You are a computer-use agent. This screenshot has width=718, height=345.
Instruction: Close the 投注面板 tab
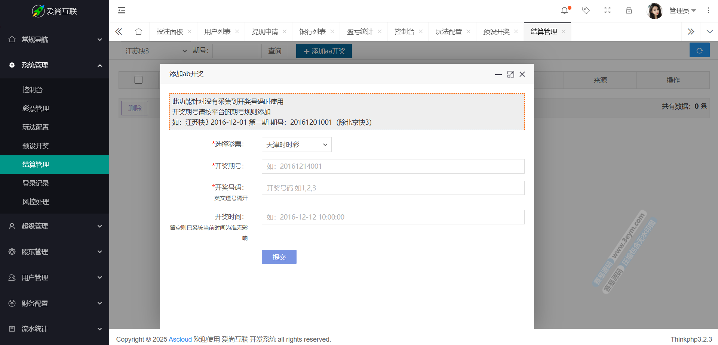click(190, 32)
